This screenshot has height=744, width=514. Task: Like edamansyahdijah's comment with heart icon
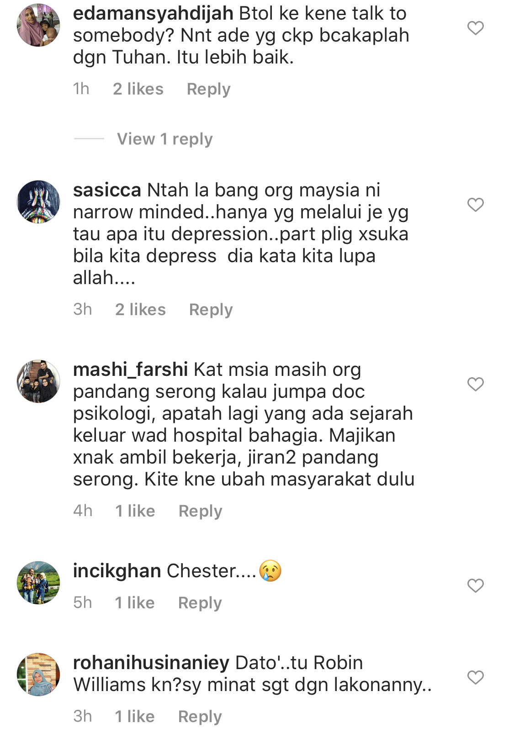point(475,28)
